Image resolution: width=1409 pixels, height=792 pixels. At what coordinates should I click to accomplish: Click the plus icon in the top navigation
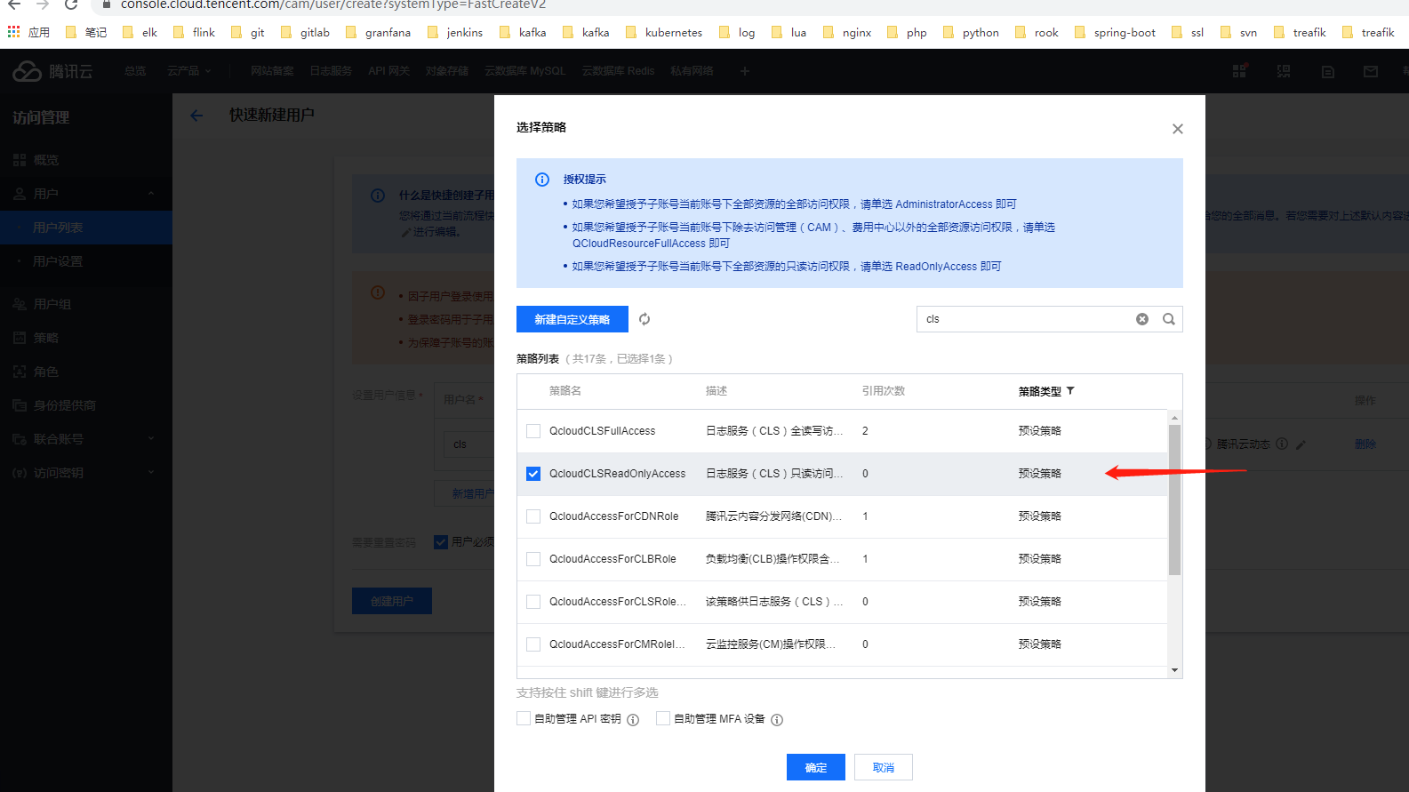[x=745, y=71]
